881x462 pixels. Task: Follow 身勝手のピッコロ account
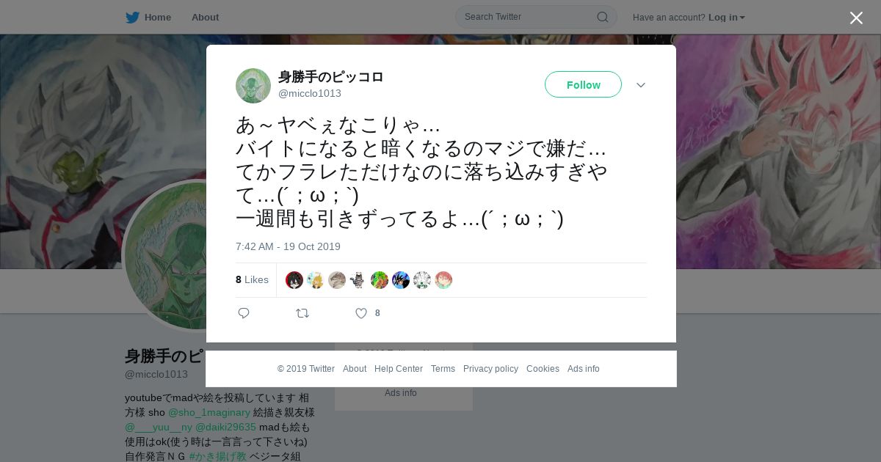click(x=583, y=84)
